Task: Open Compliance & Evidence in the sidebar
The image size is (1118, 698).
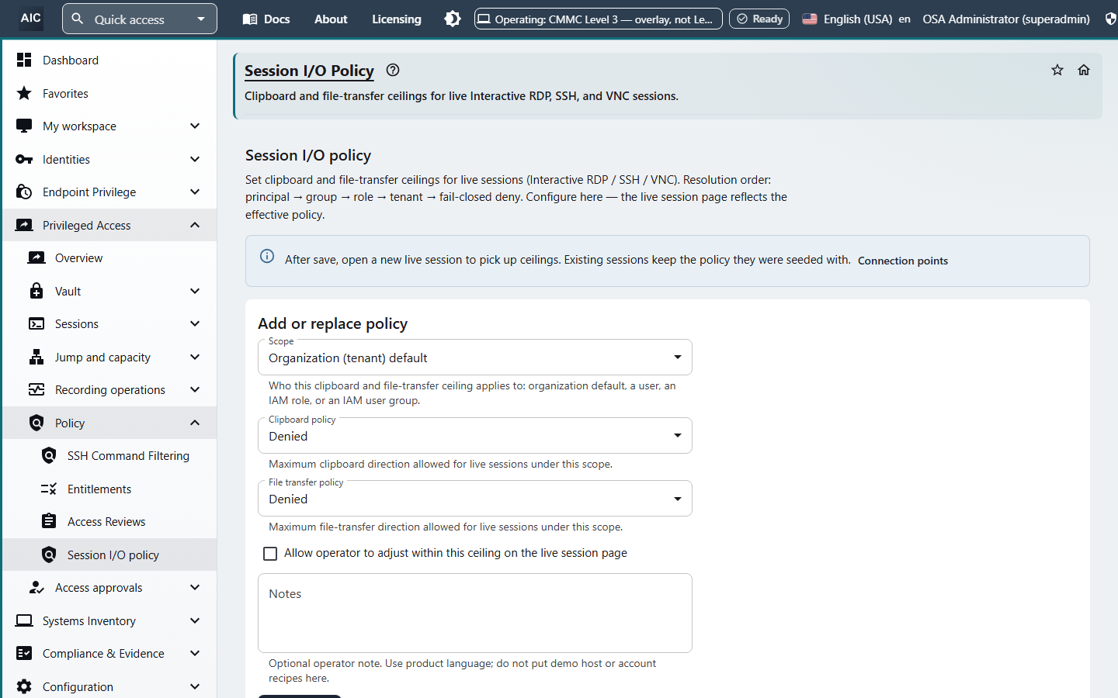Action: coord(109,654)
